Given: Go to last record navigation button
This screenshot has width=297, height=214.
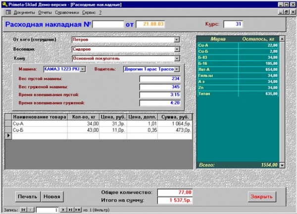Looking at the screenshot, I should pos(70,210).
